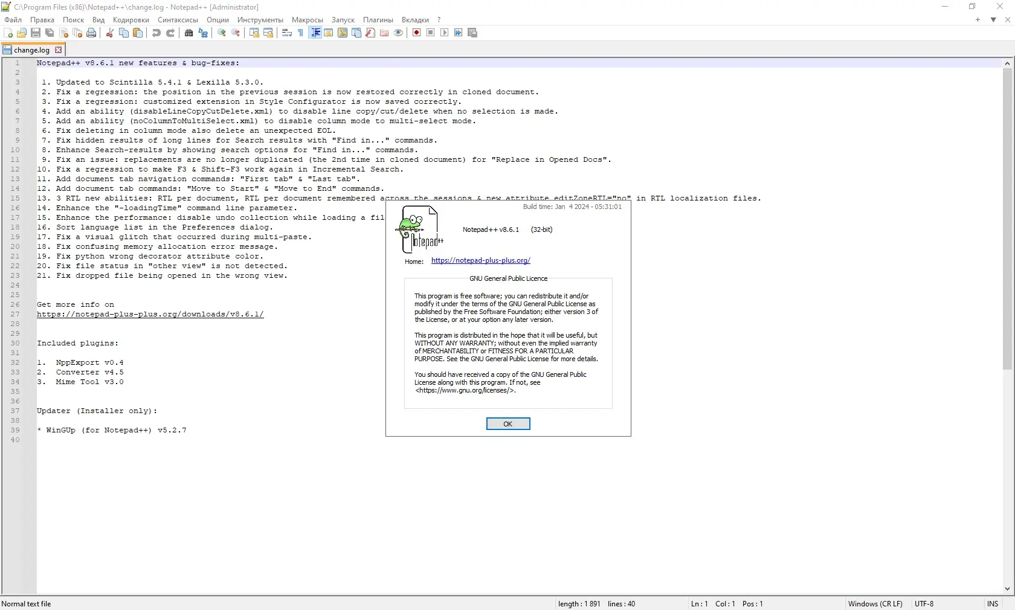
Task: Open the Вкладки menu
Action: [415, 20]
